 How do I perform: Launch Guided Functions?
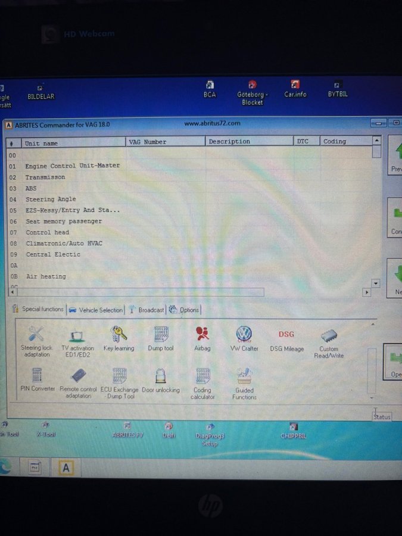click(x=244, y=378)
